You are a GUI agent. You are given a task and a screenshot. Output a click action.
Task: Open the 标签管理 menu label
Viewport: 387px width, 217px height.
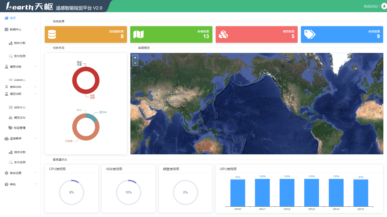(20, 128)
